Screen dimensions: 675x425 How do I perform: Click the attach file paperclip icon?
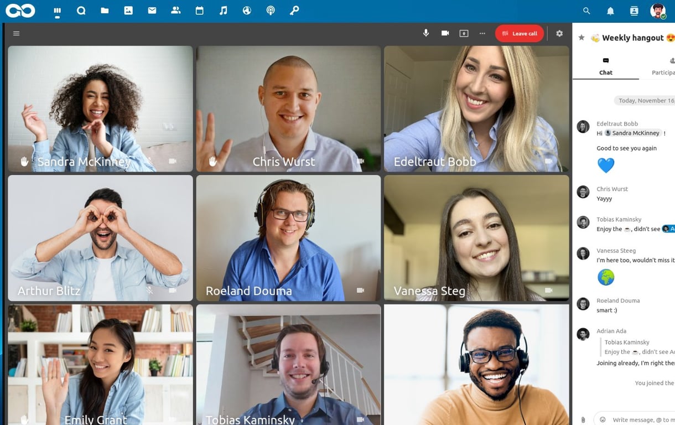pyautogui.click(x=583, y=419)
